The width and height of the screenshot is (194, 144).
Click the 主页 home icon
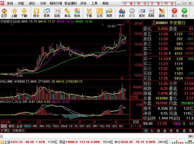pos(4,13)
